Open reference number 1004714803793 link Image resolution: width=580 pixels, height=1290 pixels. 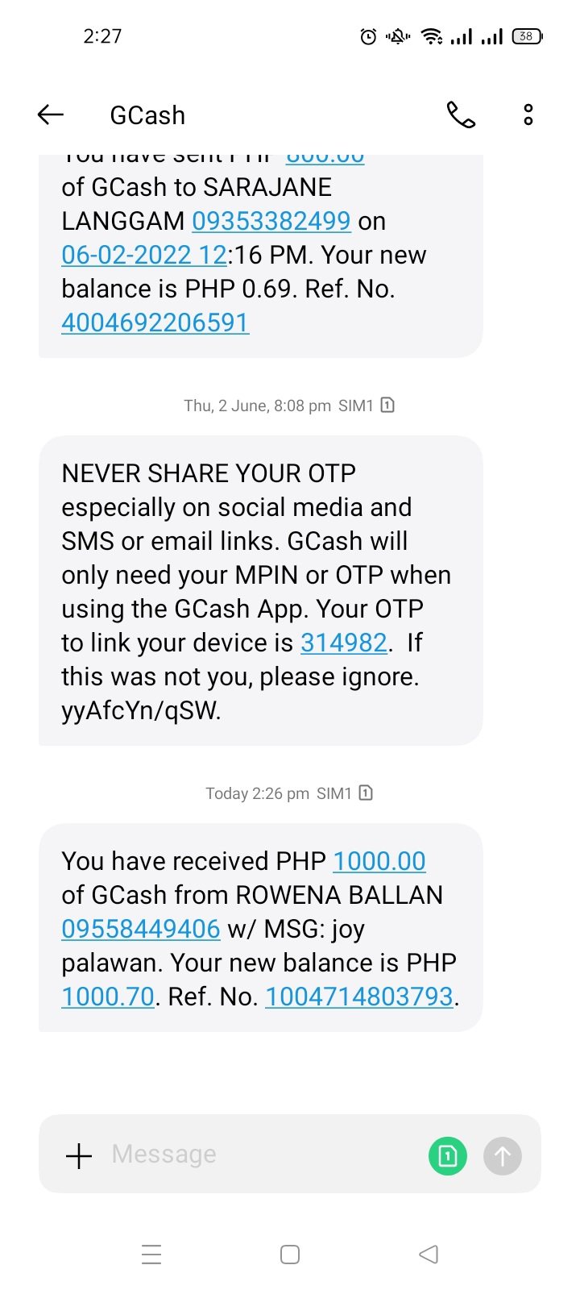coord(359,997)
